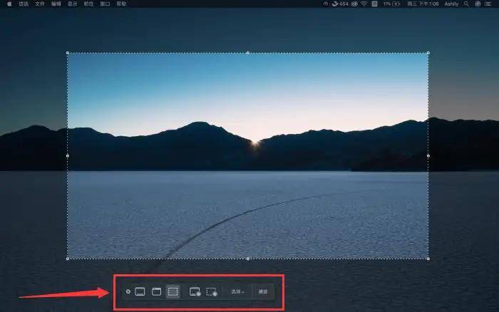Click the Ashily user name in menu bar
Viewport: 499px width, 312px height.
(451, 4)
